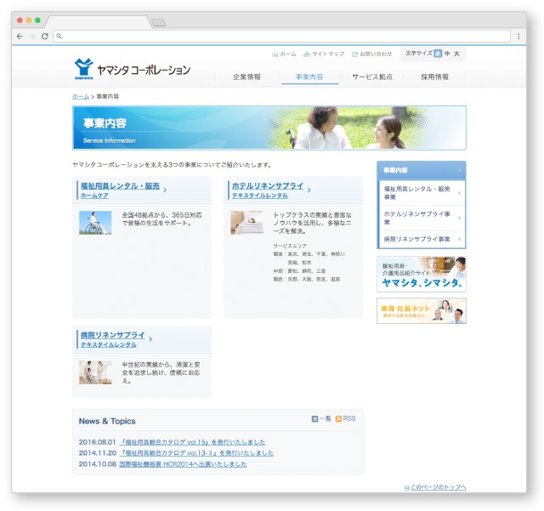
Task: Open the 採用情報 navigation tab
Action: pos(434,77)
